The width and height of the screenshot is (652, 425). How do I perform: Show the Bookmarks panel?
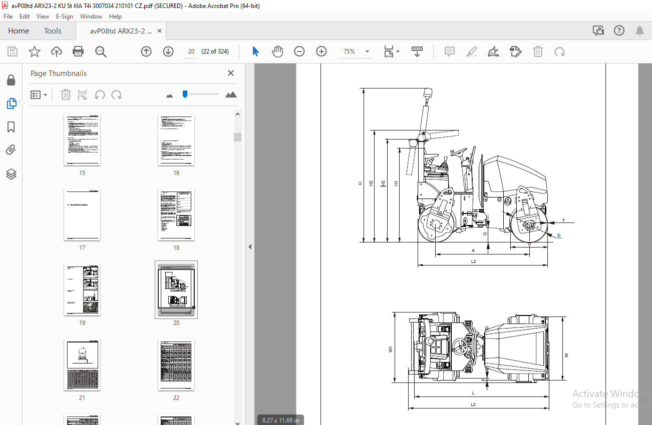tap(11, 127)
